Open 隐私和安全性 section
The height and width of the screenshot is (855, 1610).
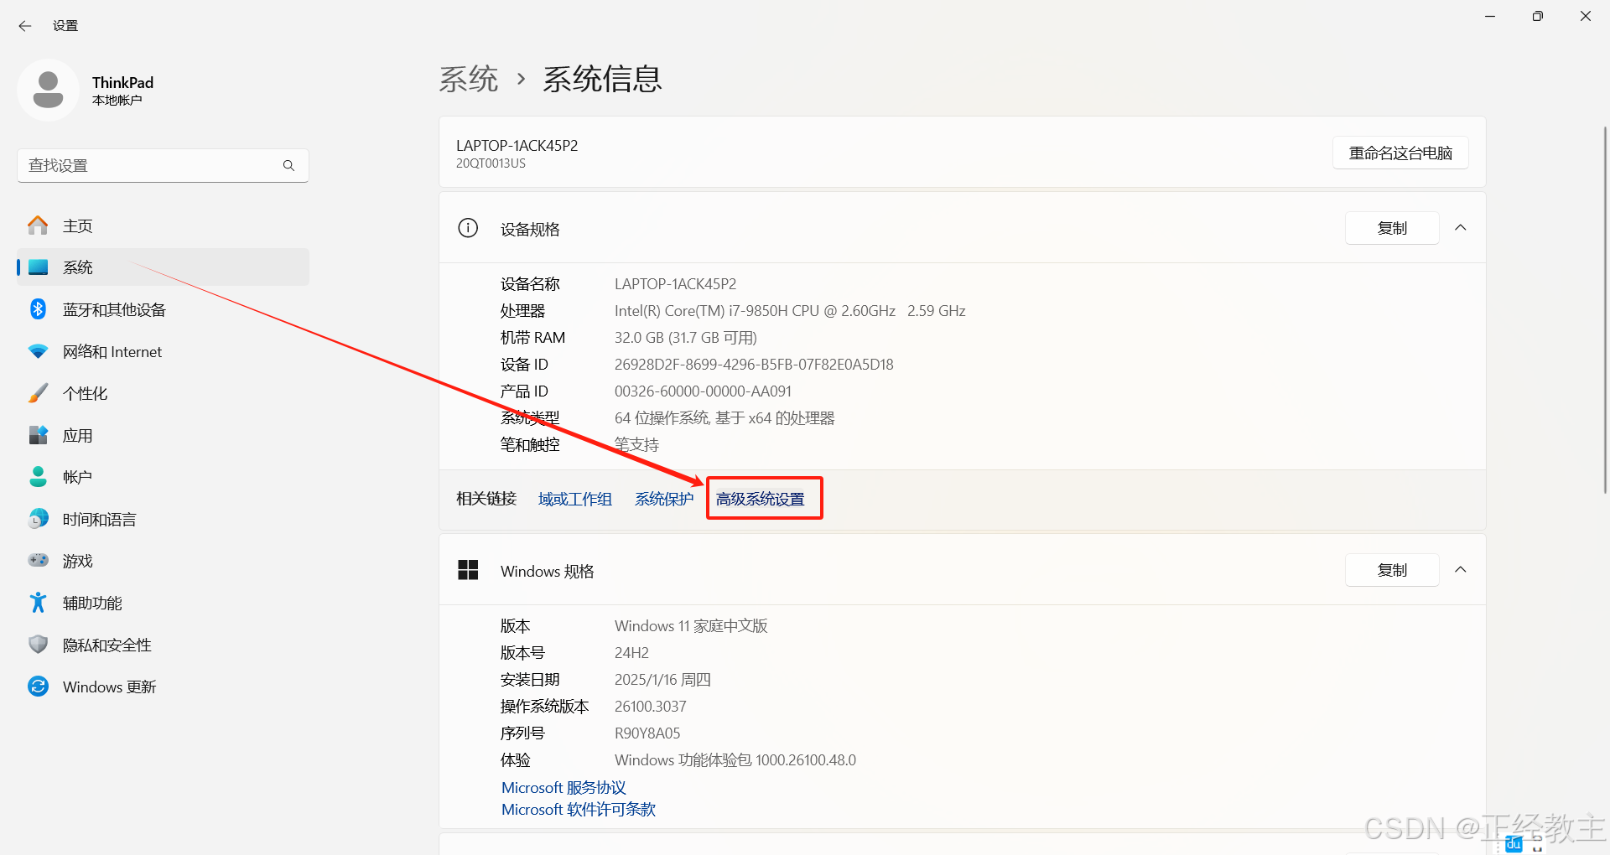pyautogui.click(x=163, y=645)
